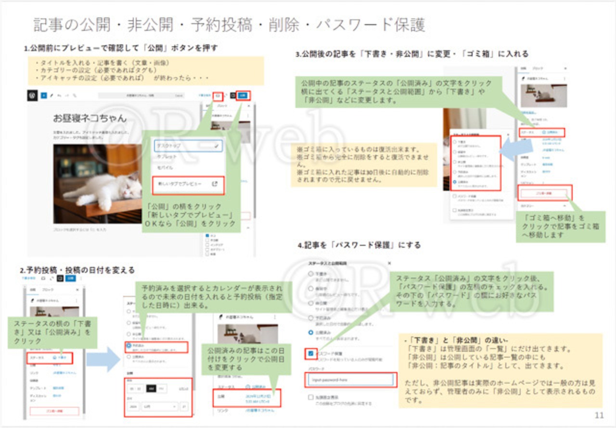Uncheck the ticked category in section 1 sidebar
This screenshot has height=428, width=616.
(x=207, y=236)
